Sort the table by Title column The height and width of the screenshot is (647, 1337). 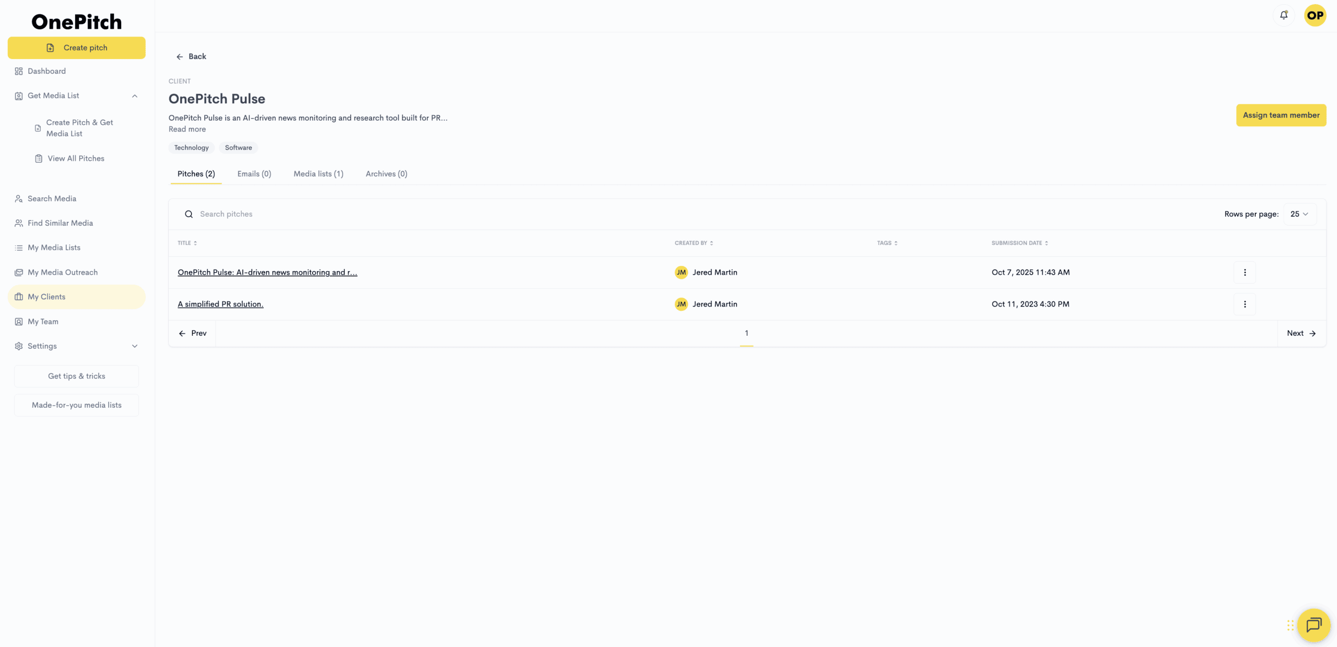tap(187, 243)
